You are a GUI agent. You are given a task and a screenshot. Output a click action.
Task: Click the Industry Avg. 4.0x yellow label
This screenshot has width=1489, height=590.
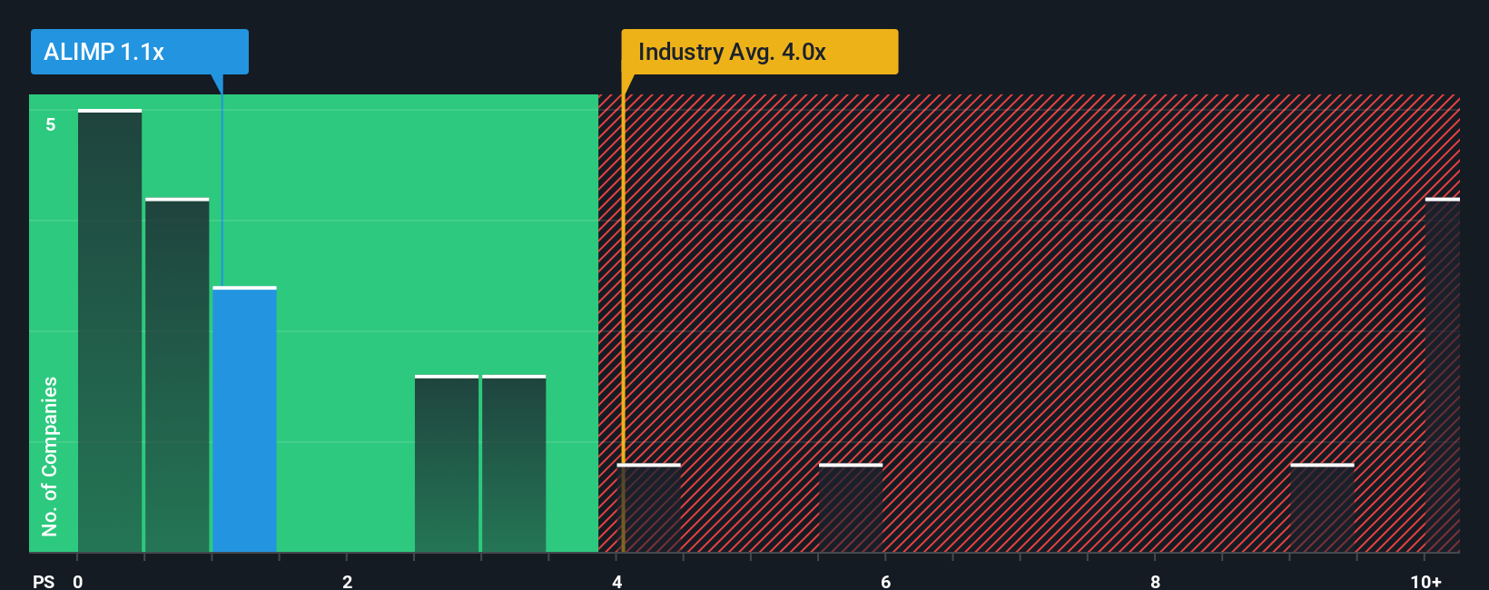coord(760,52)
